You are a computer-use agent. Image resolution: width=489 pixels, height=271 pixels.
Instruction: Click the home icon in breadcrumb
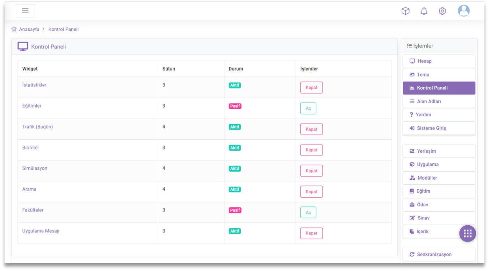pos(14,29)
